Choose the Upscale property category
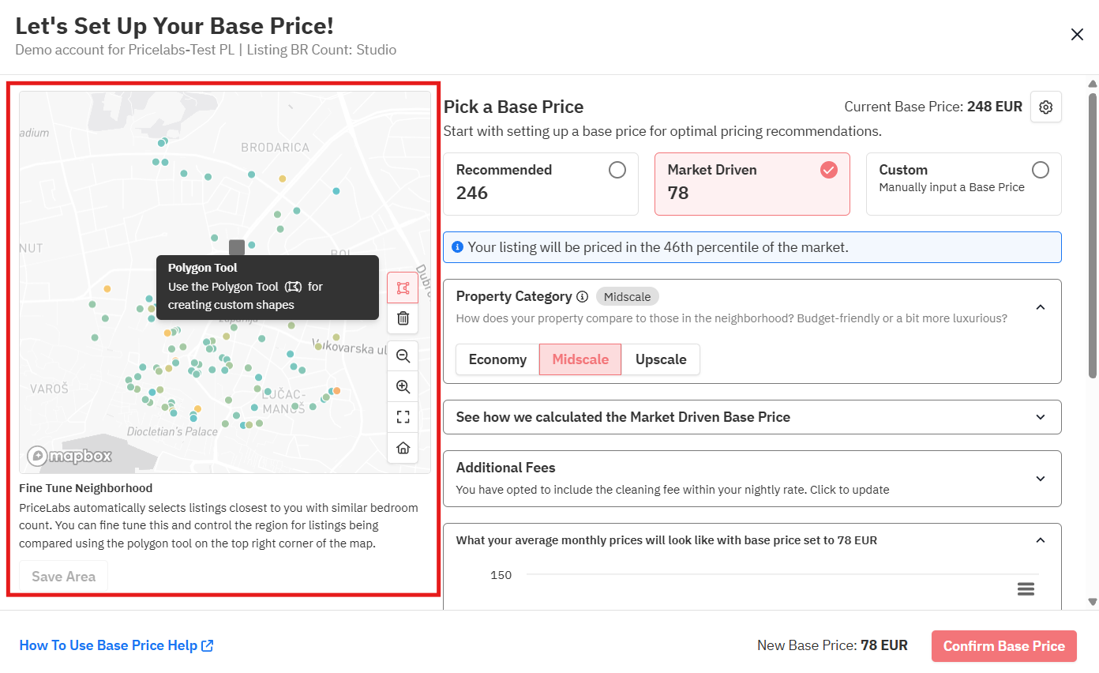The image size is (1099, 673). point(661,359)
